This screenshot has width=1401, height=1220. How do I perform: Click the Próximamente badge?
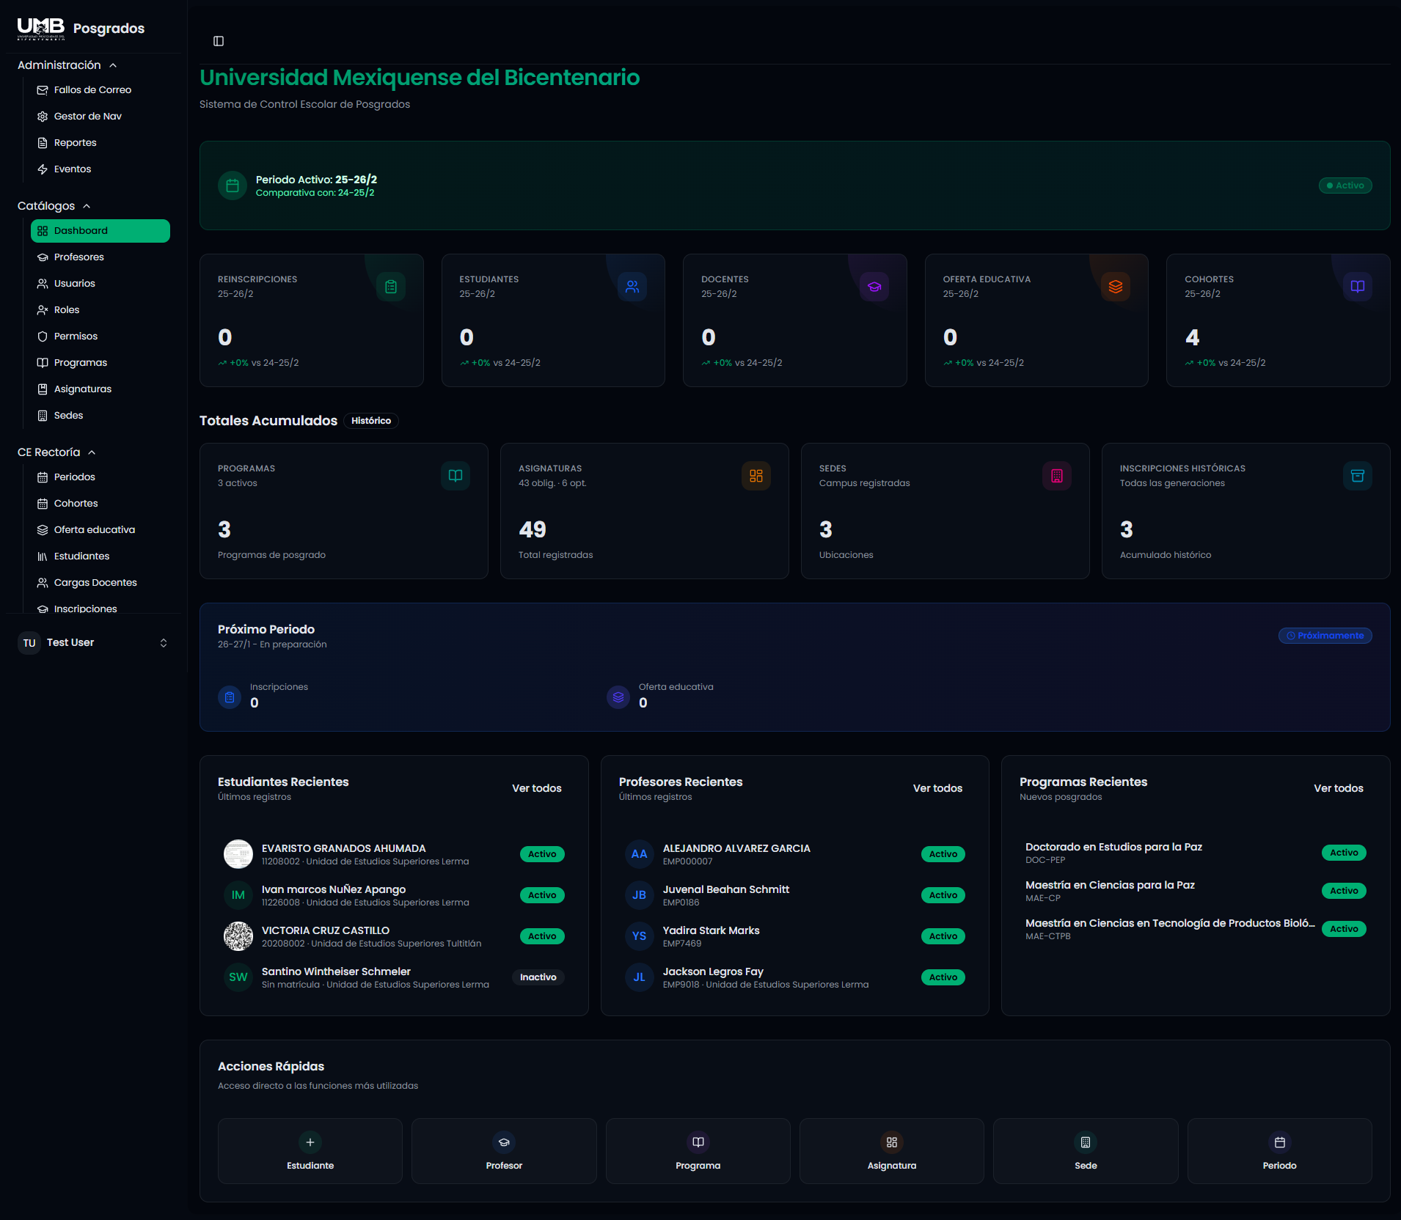pos(1325,636)
